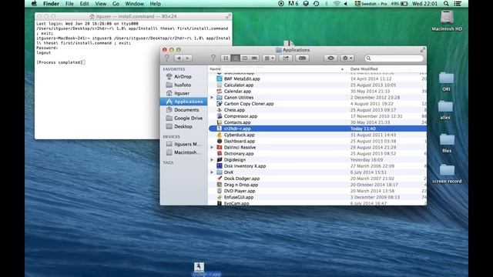The height and width of the screenshot is (277, 493).
Task: Select Compressor.app in the list
Action: click(x=317, y=116)
